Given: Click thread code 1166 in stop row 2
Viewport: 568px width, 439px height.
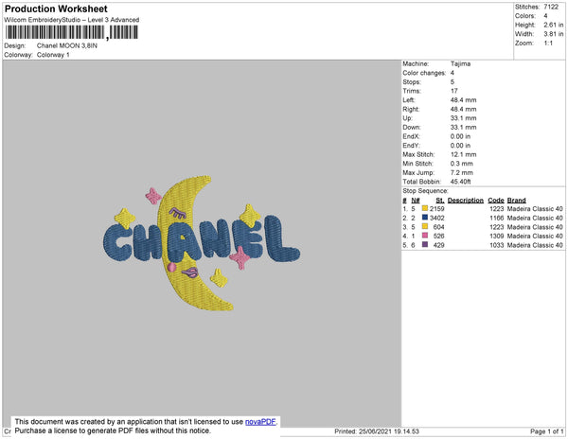Looking at the screenshot, I should click(497, 218).
